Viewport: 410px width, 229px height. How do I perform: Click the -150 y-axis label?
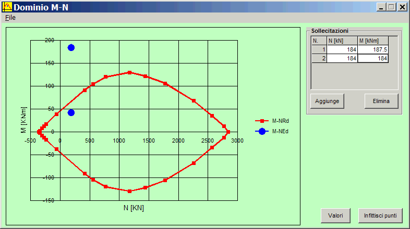[x=49, y=200]
